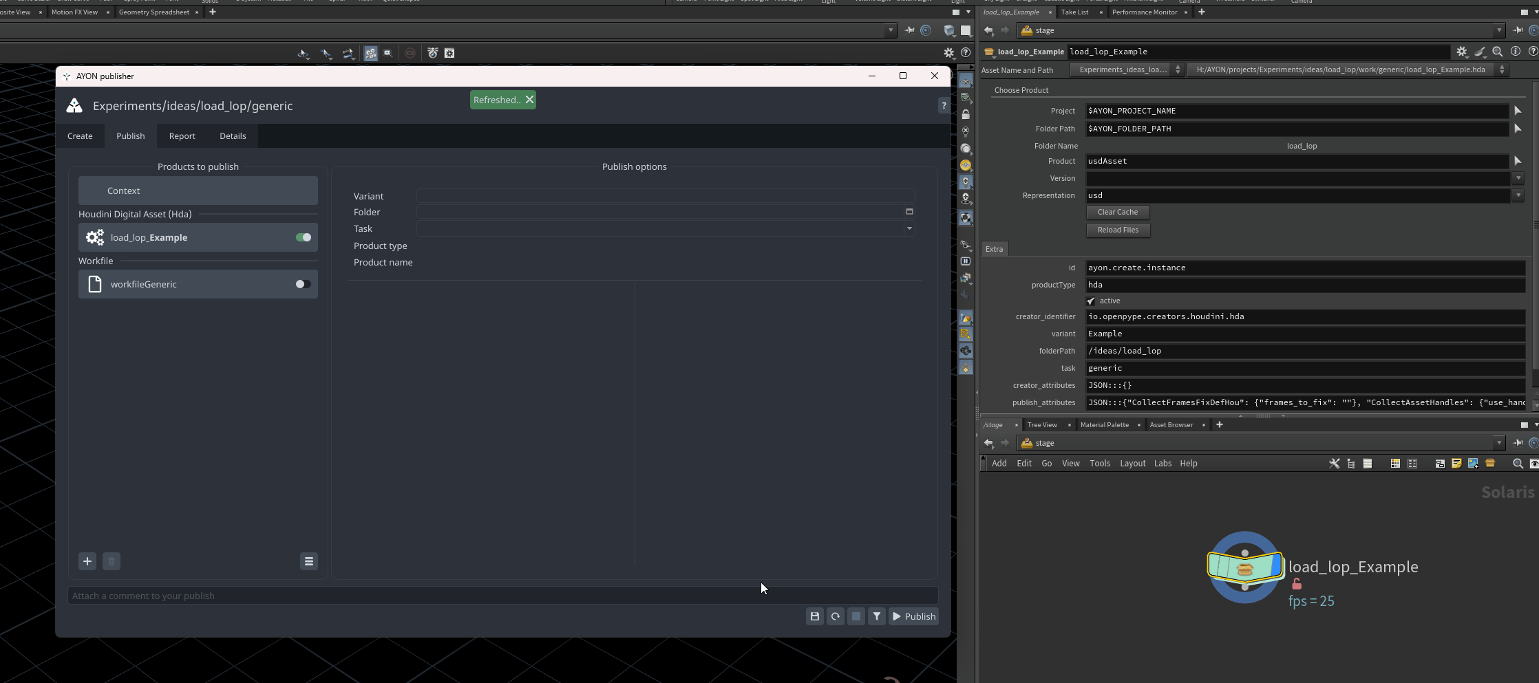Click the Reload Files button
The image size is (1539, 683).
1118,230
